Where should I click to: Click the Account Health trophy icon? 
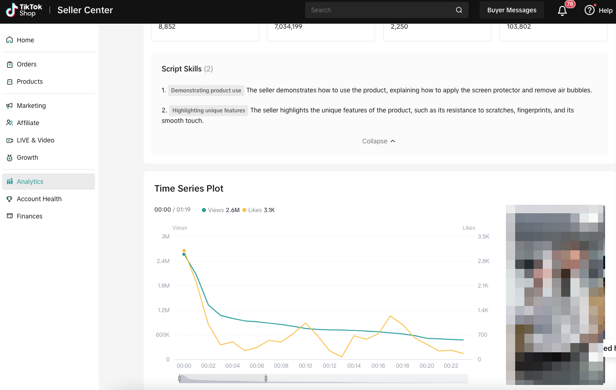click(10, 199)
